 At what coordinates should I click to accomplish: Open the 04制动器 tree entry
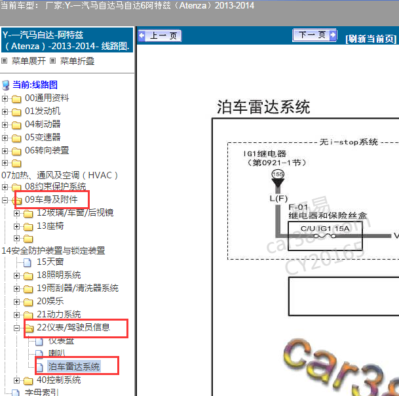tap(43, 124)
